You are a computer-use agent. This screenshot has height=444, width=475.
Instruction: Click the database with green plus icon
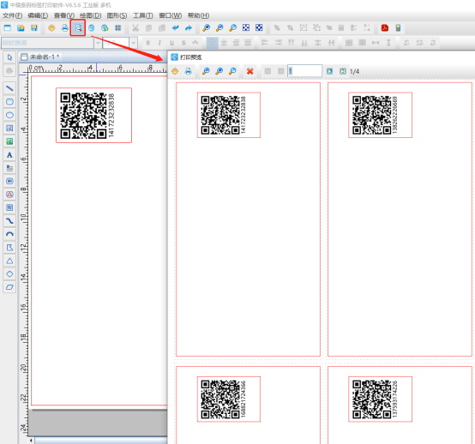tap(105, 28)
